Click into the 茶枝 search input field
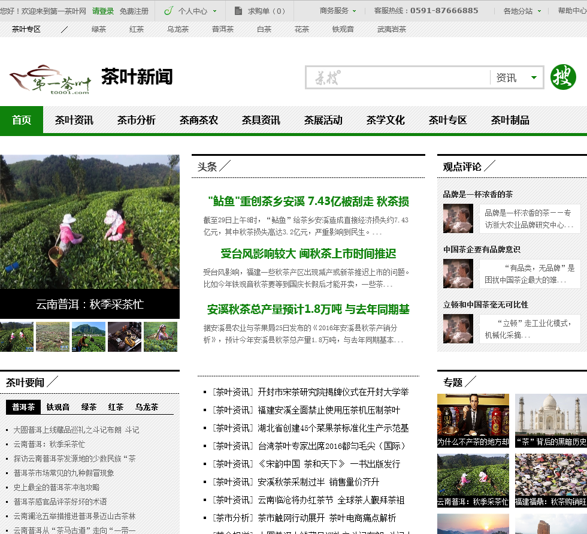Screen dimensions: 587x534 pos(398,77)
